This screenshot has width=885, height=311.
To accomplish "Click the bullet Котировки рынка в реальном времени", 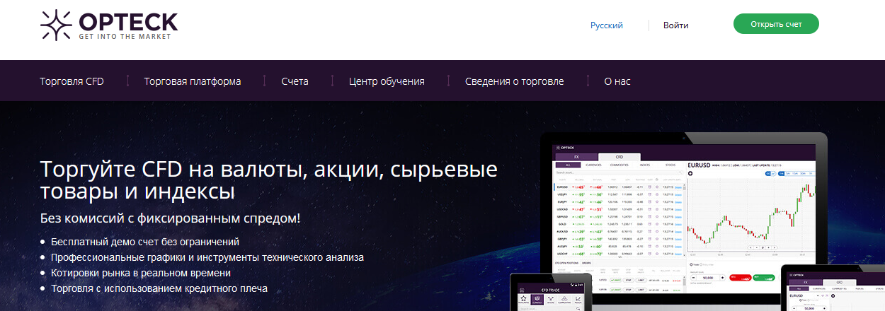I will [141, 273].
